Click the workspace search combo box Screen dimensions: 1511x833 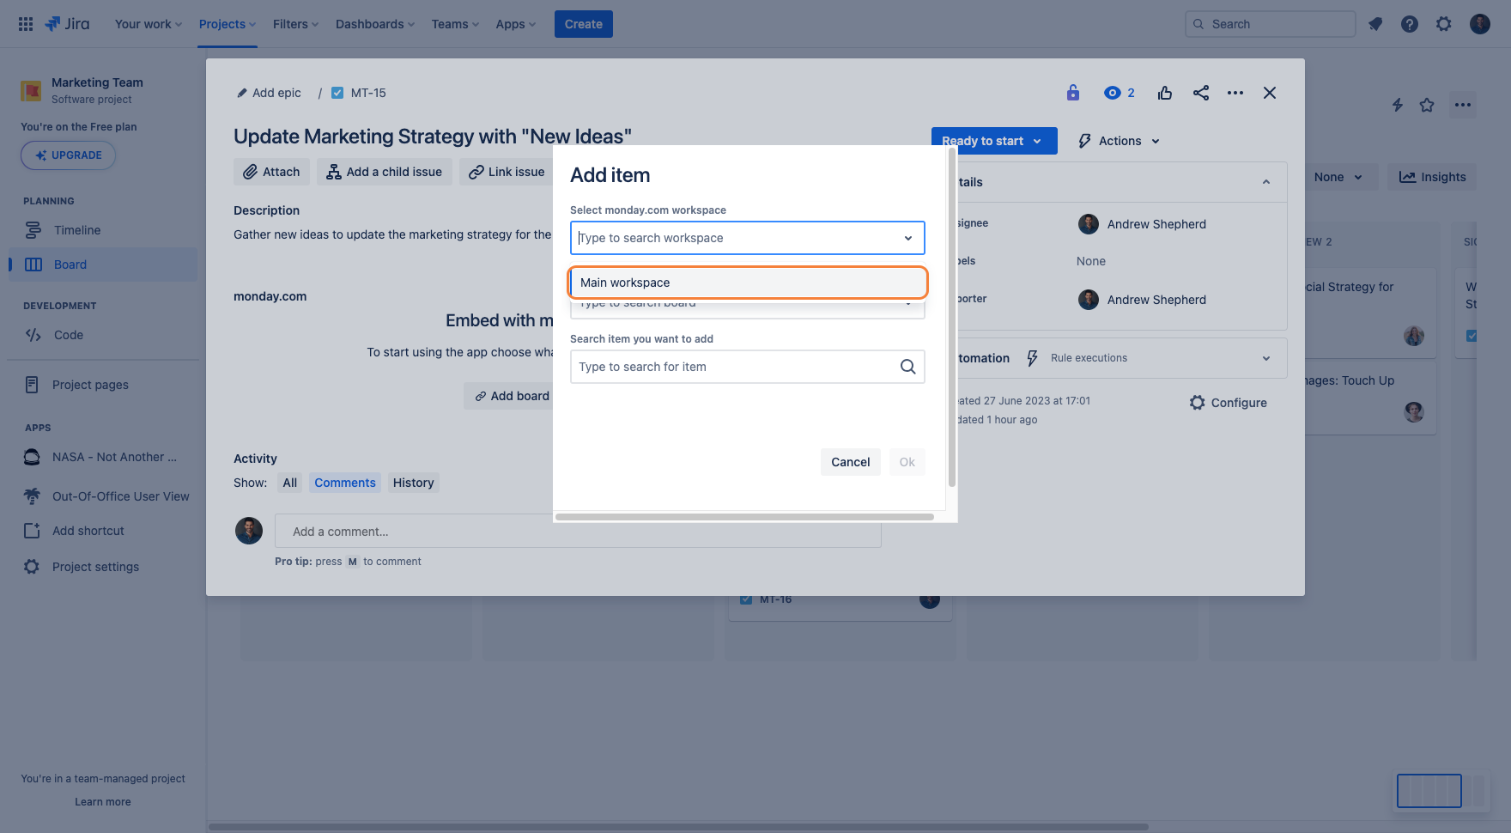click(x=748, y=238)
